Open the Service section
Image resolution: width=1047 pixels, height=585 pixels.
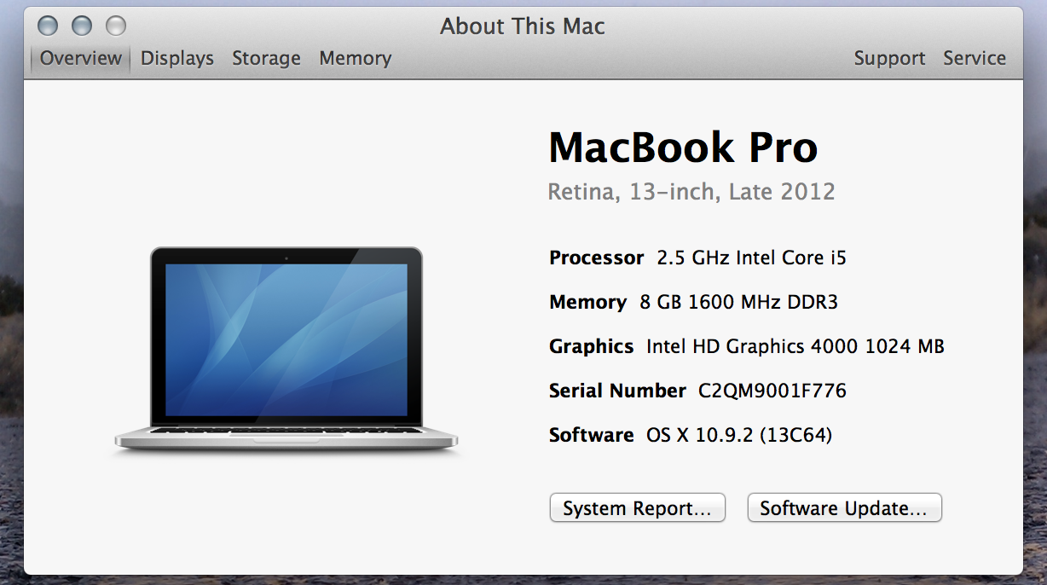pos(975,59)
